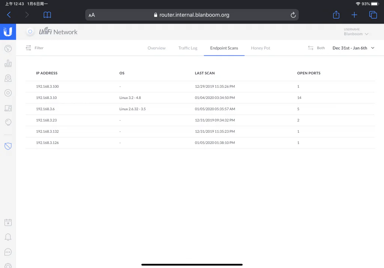This screenshot has height=268, width=384.
Task: Click open ports count 14
Action: [299, 98]
